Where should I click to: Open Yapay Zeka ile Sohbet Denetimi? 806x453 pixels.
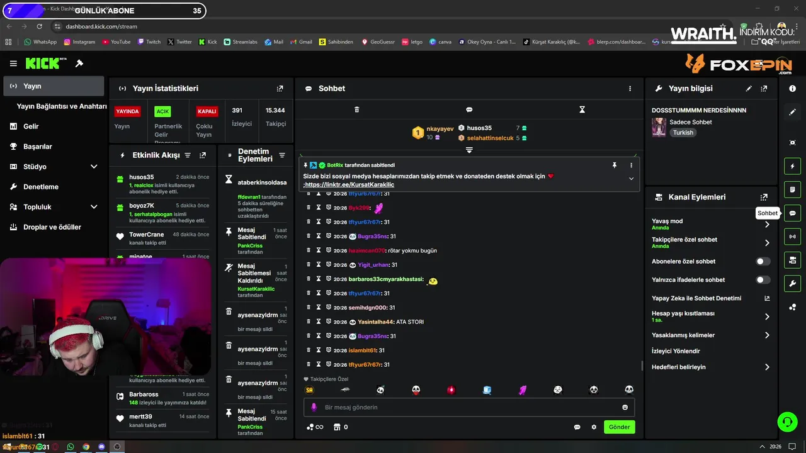pyautogui.click(x=710, y=298)
